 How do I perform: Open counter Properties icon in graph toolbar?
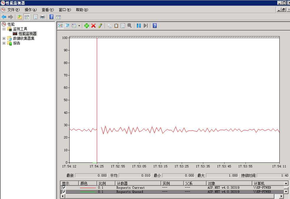point(123,26)
